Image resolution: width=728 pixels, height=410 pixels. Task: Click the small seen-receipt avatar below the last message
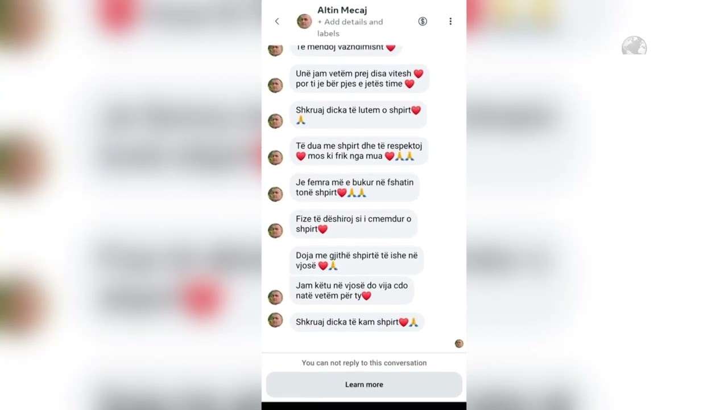click(459, 343)
